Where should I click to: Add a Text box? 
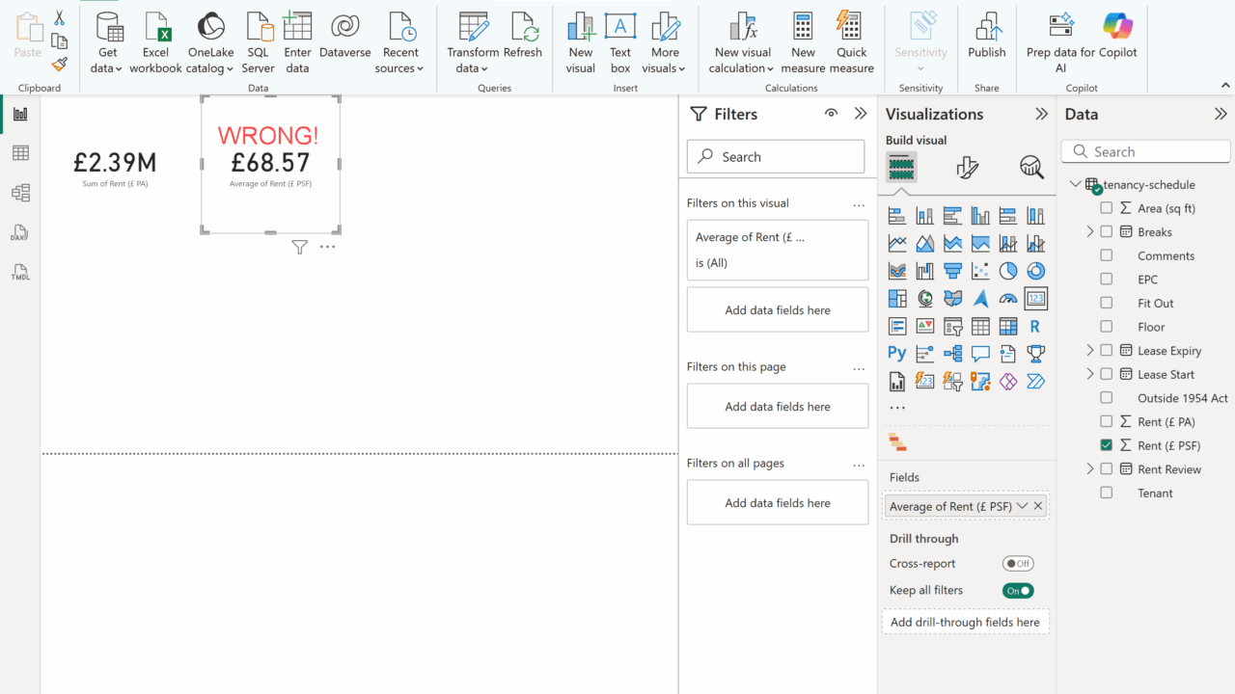pos(620,43)
